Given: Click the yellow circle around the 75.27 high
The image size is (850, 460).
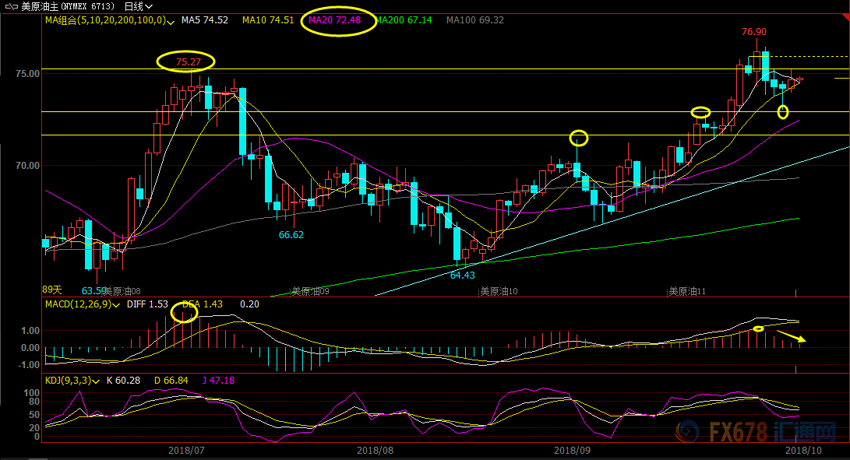Looking at the screenshot, I should [x=185, y=61].
